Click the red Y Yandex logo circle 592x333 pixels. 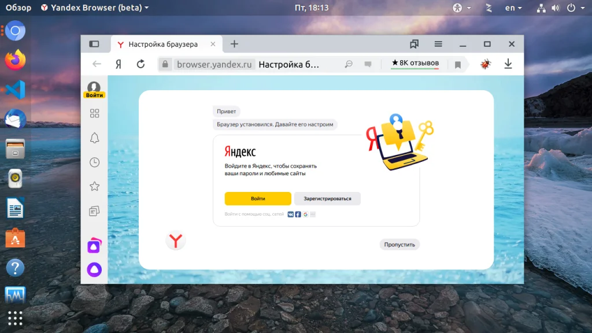tap(176, 241)
